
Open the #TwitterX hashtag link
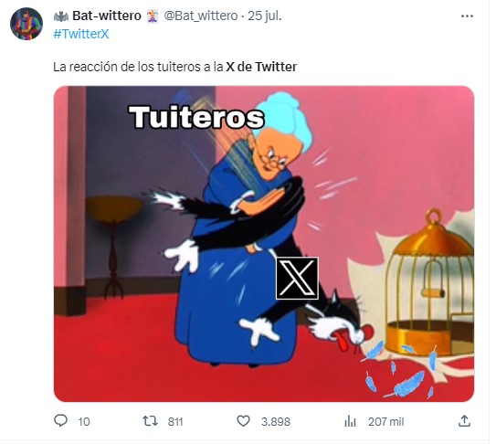click(x=81, y=34)
